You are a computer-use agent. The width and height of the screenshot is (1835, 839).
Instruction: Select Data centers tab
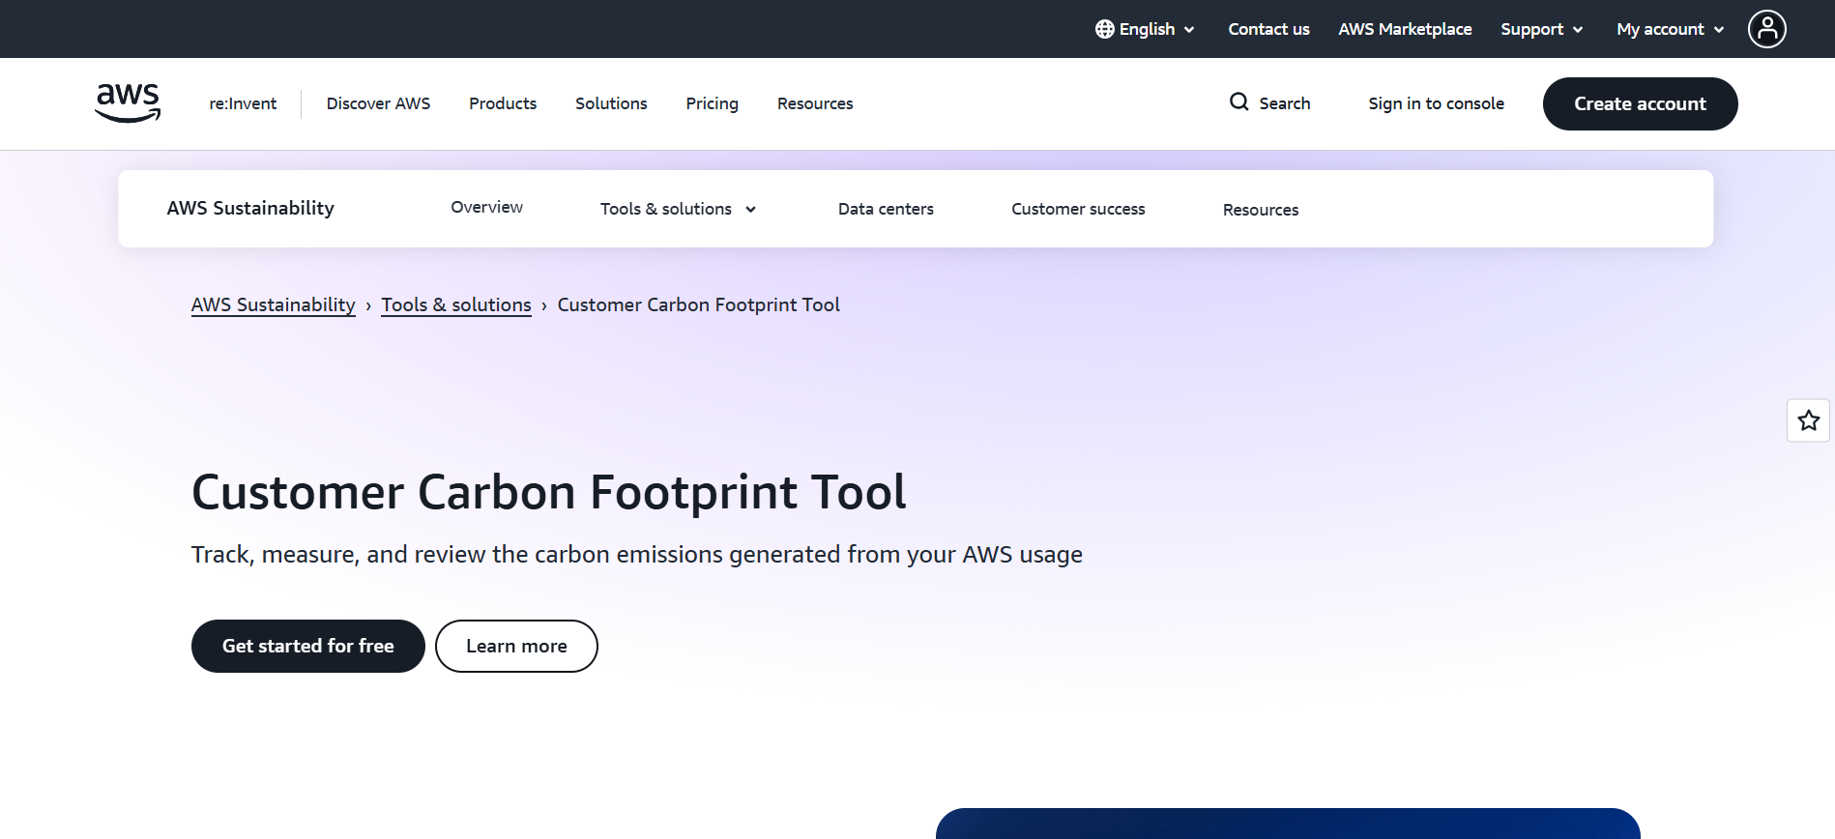(886, 209)
